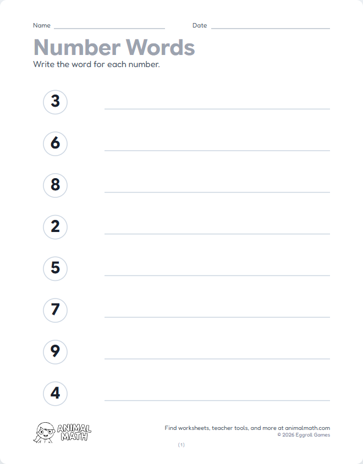Image resolution: width=363 pixels, height=464 pixels.
Task: Click the answer line beside number 2
Action: tap(217, 233)
